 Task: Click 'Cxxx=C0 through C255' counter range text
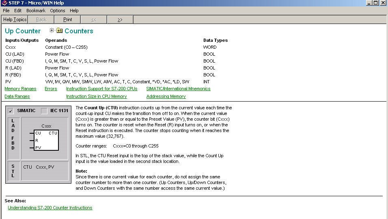136,146
